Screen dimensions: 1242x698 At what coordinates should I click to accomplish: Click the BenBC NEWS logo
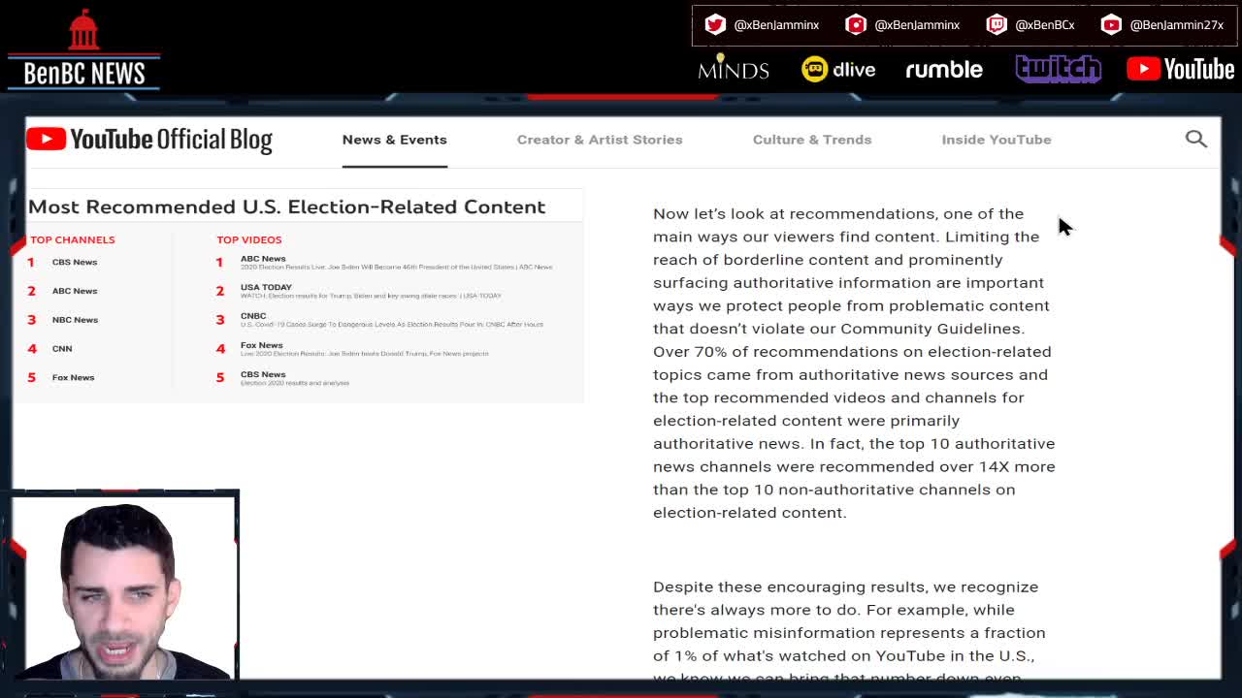point(83,48)
